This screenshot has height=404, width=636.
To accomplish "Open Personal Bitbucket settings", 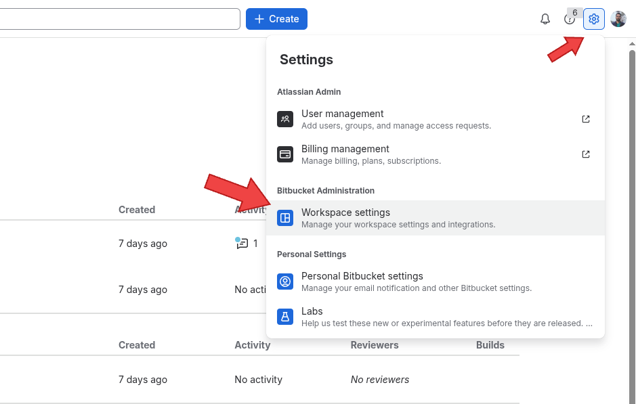I will point(436,282).
